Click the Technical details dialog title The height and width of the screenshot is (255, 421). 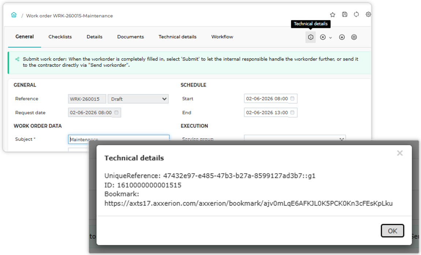tap(134, 158)
